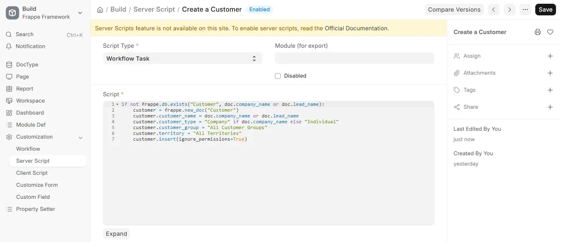Collapse the Customization section chevron

pos(81,137)
